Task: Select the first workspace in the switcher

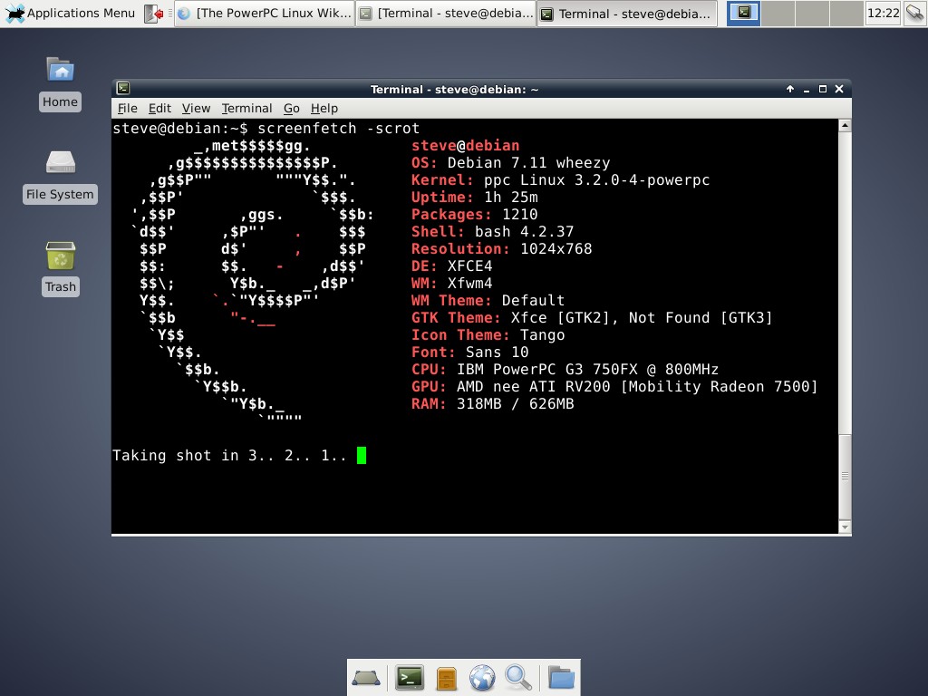Action: 743,13
